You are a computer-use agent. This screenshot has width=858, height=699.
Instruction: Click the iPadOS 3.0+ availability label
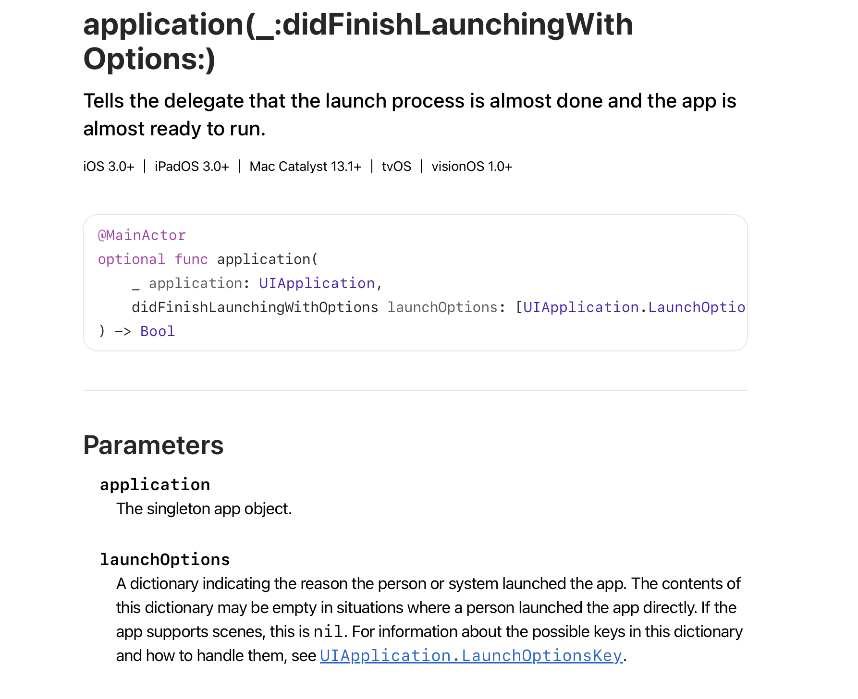point(192,167)
